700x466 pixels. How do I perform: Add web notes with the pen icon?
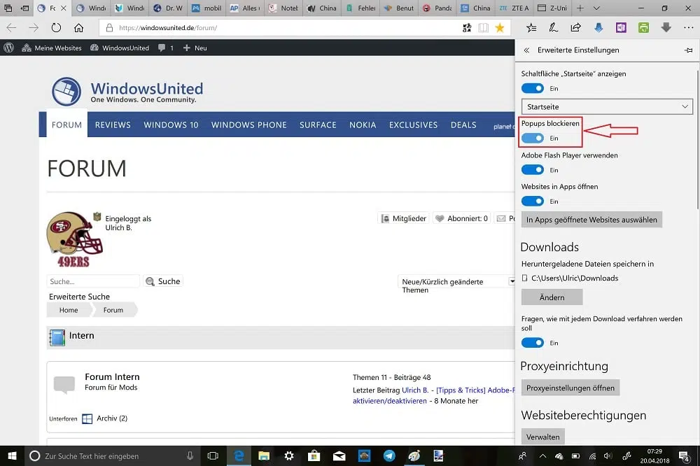click(x=554, y=28)
